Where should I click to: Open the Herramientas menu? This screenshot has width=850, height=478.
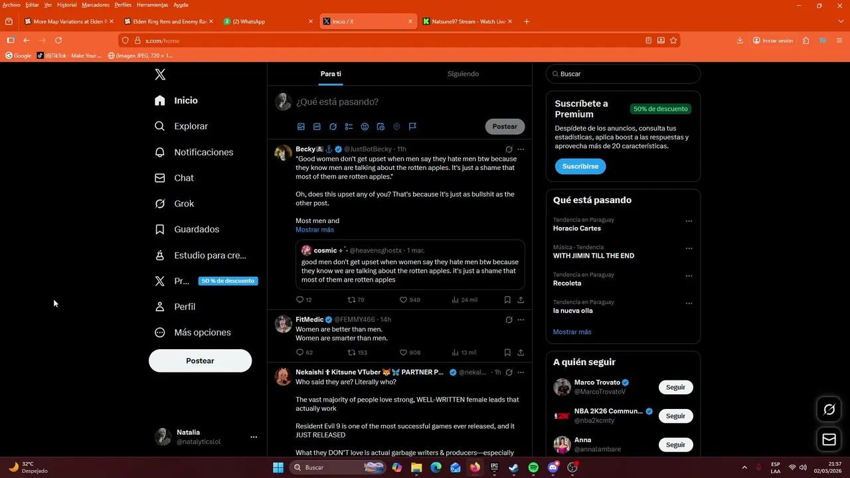coord(152,5)
